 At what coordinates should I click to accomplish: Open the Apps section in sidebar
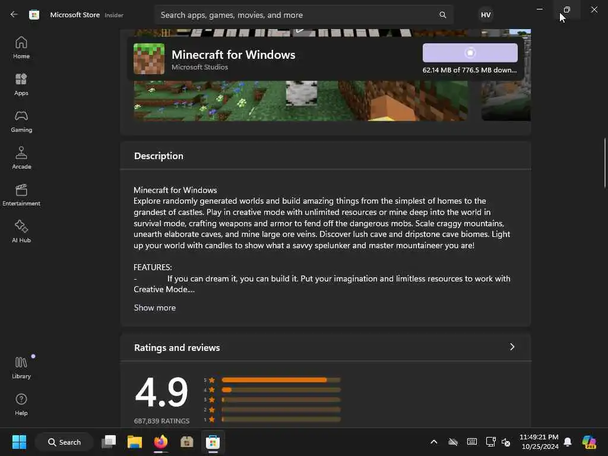(21, 84)
